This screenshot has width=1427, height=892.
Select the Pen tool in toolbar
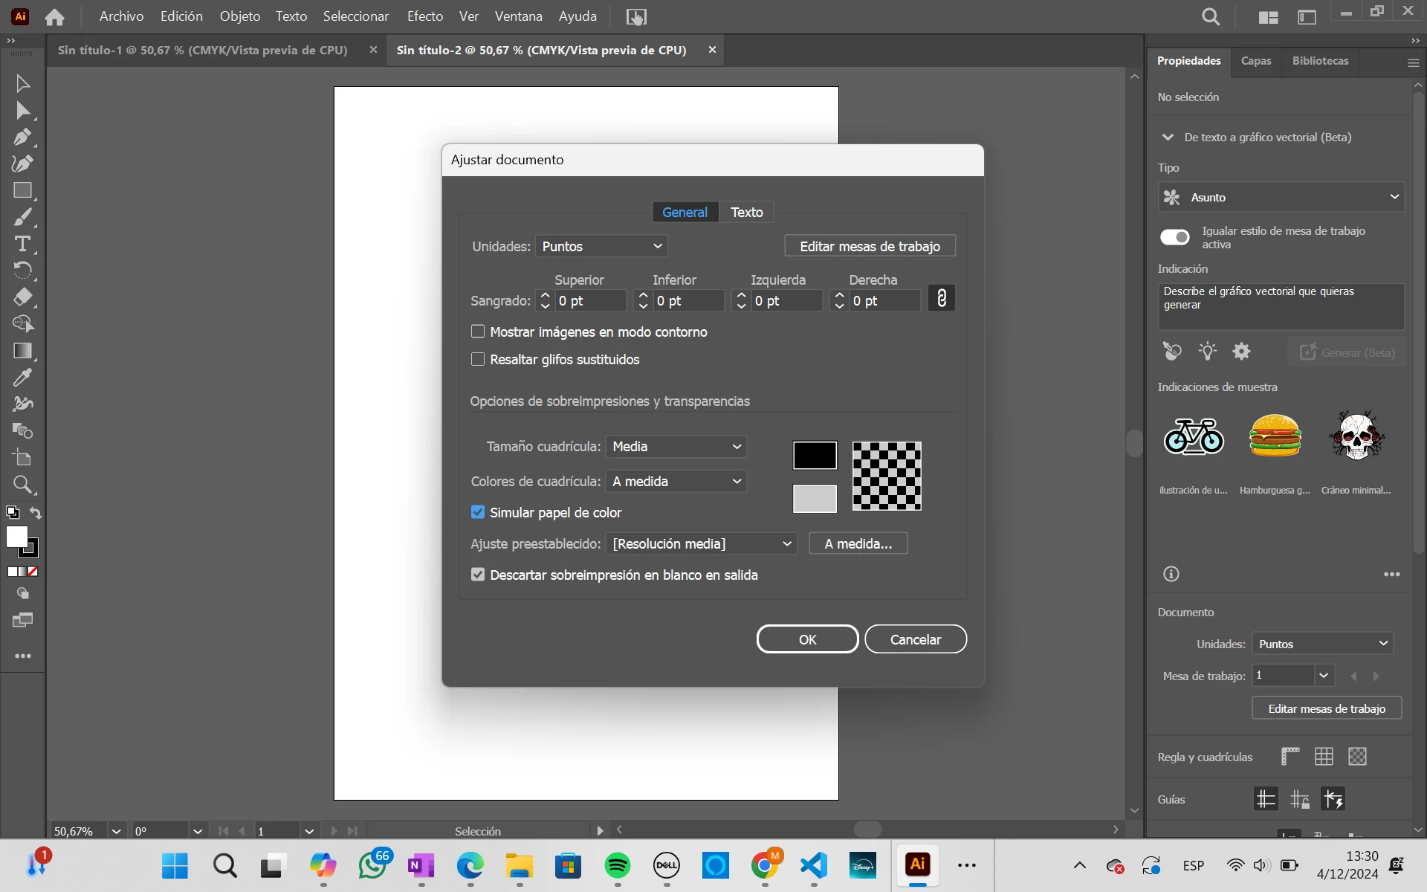coord(22,137)
